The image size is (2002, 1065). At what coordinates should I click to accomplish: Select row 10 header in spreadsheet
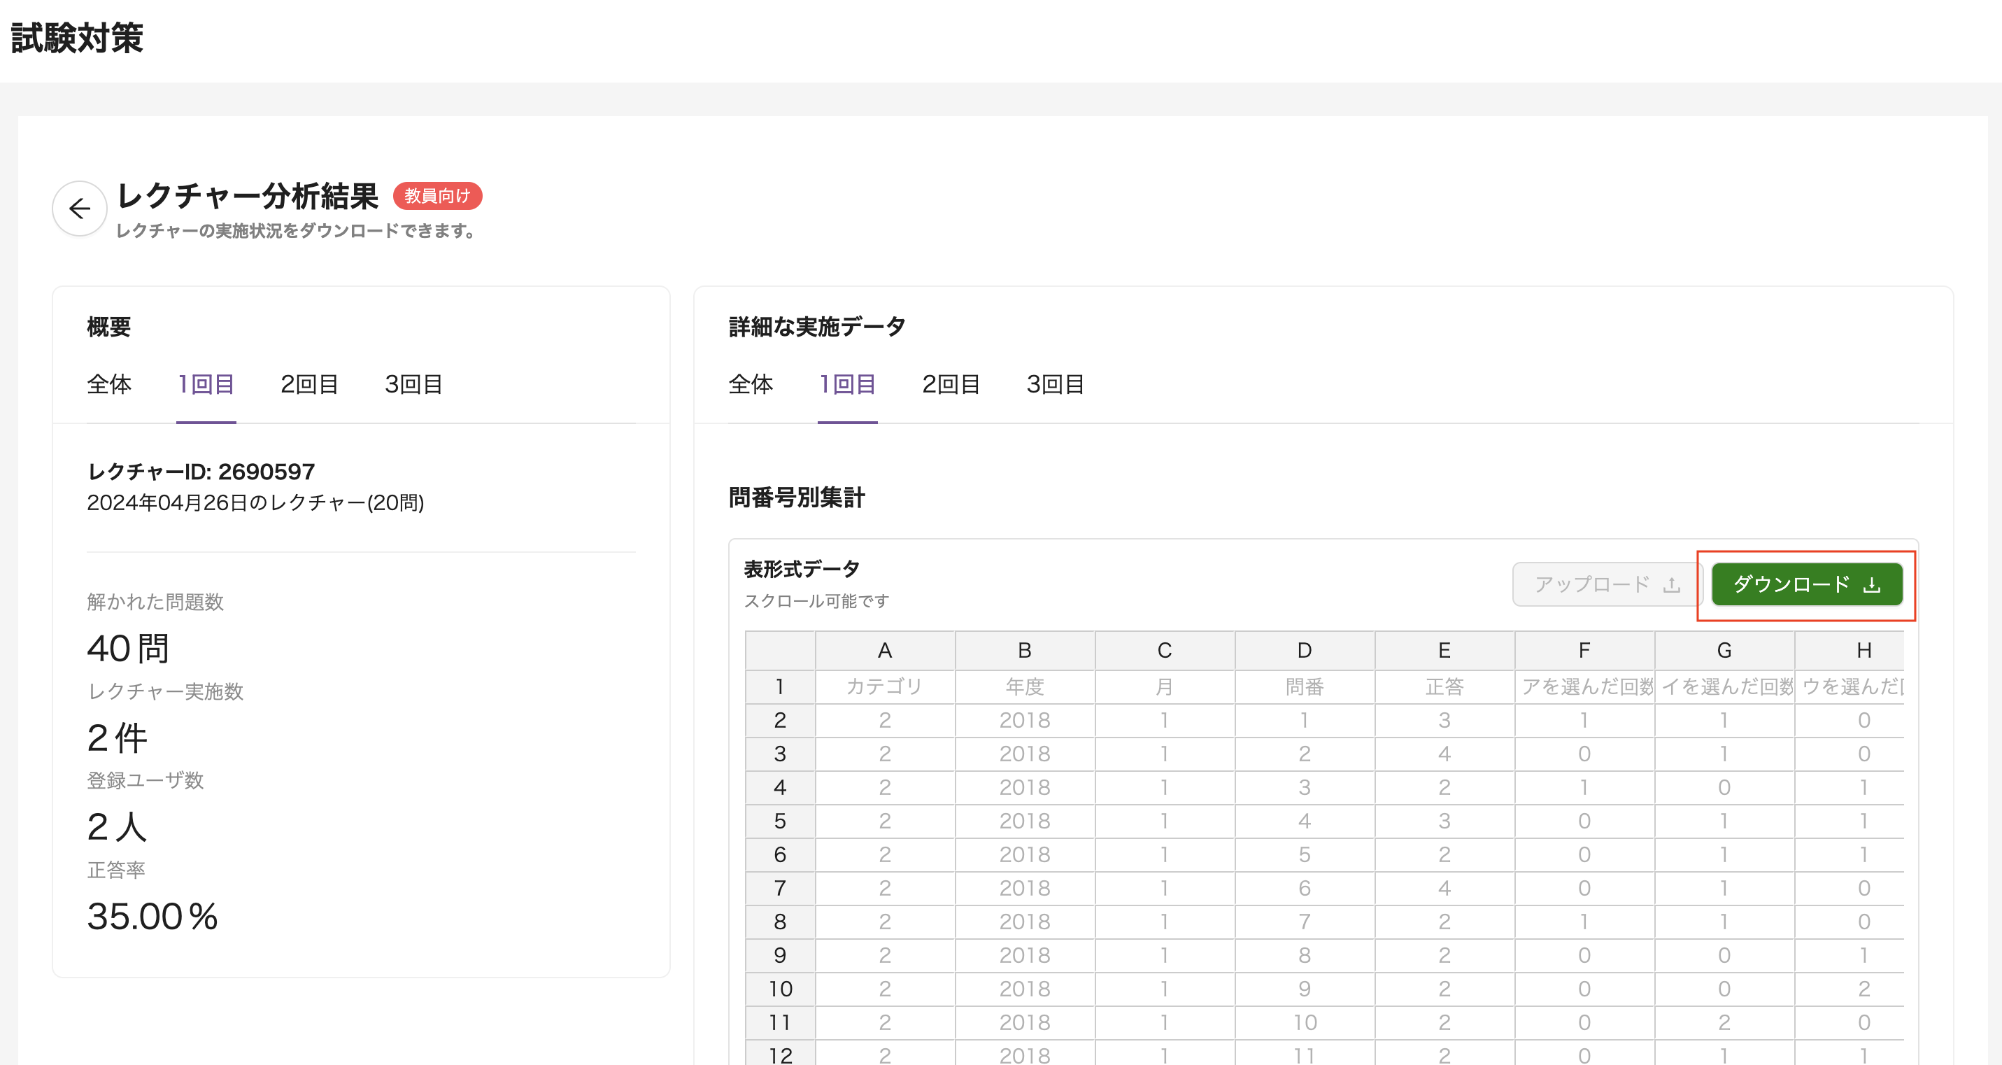tap(779, 989)
